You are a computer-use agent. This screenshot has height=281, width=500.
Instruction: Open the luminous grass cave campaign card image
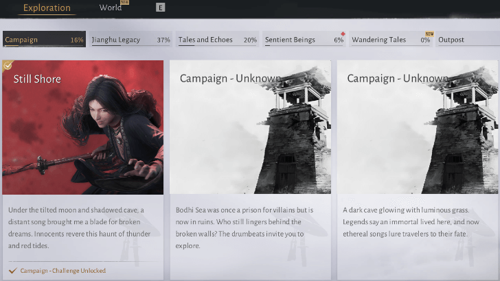pyautogui.click(x=418, y=127)
